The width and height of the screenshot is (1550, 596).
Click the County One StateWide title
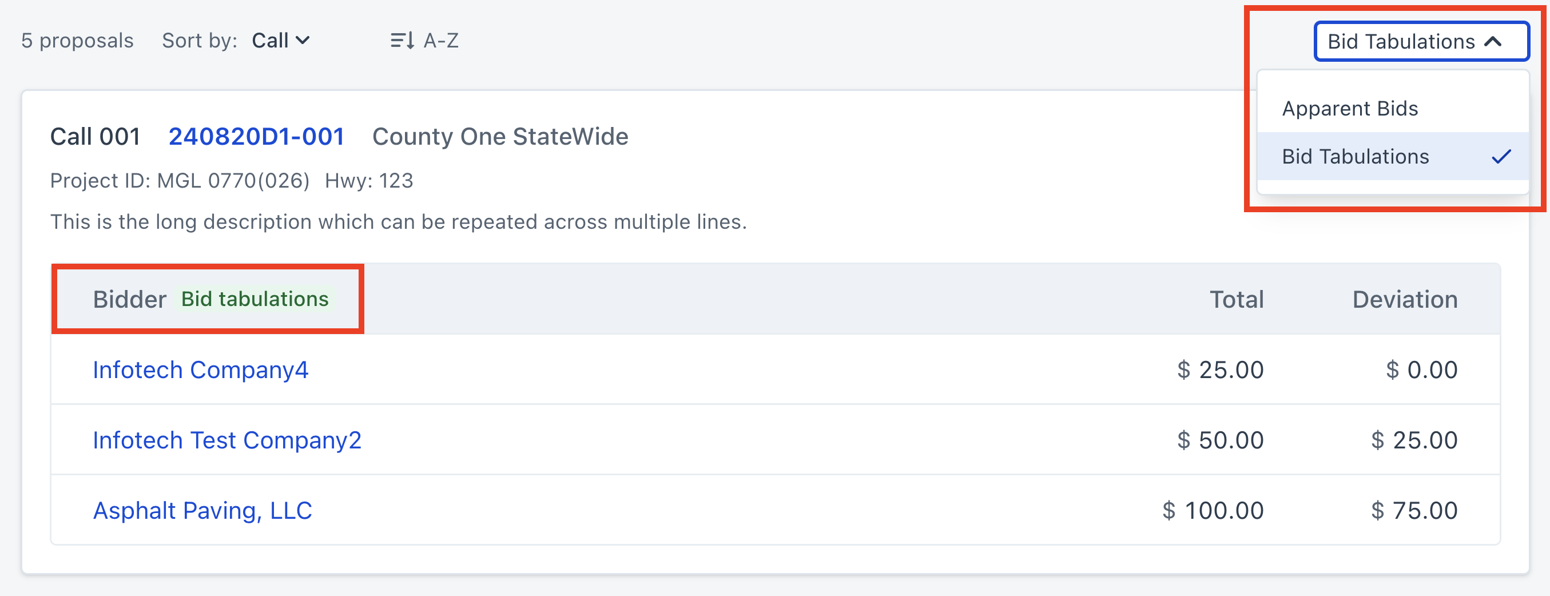click(500, 137)
